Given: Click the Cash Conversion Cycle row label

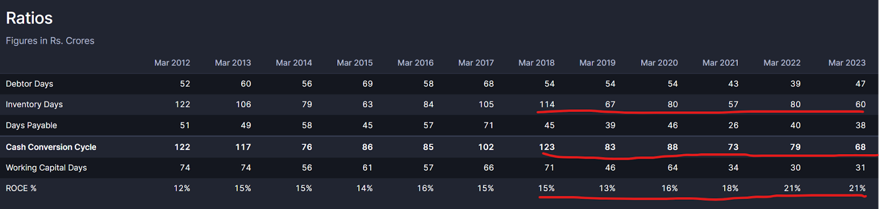Looking at the screenshot, I should 51,147.
